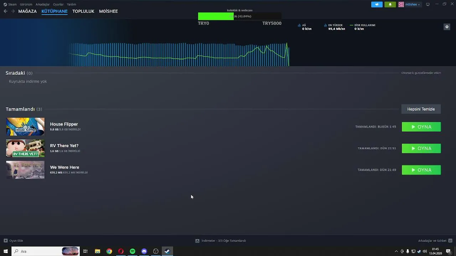The image size is (456, 256).
Task: Open Windows notification center icon
Action: pos(449,251)
